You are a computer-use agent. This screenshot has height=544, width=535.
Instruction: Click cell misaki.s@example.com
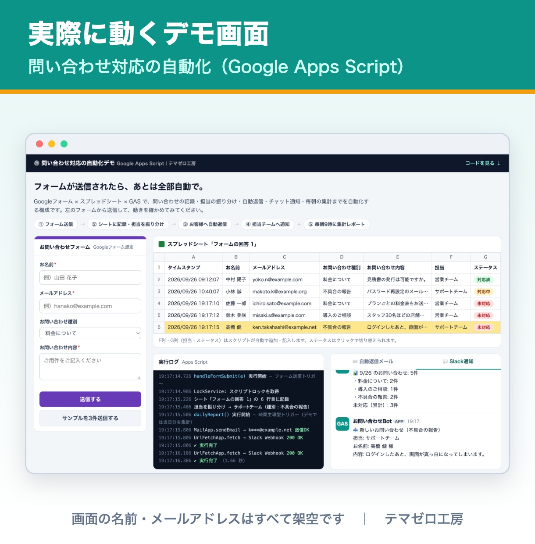pos(284,315)
